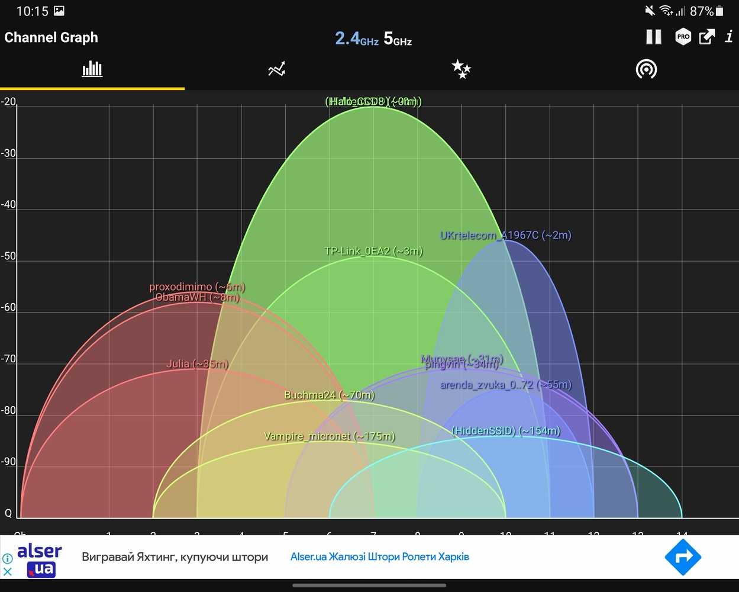Select the HiddenSSID network curve label
Screen dimensions: 739x592
[x=505, y=431]
